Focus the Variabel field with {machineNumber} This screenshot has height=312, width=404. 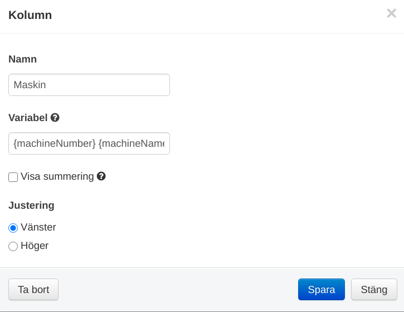point(89,143)
